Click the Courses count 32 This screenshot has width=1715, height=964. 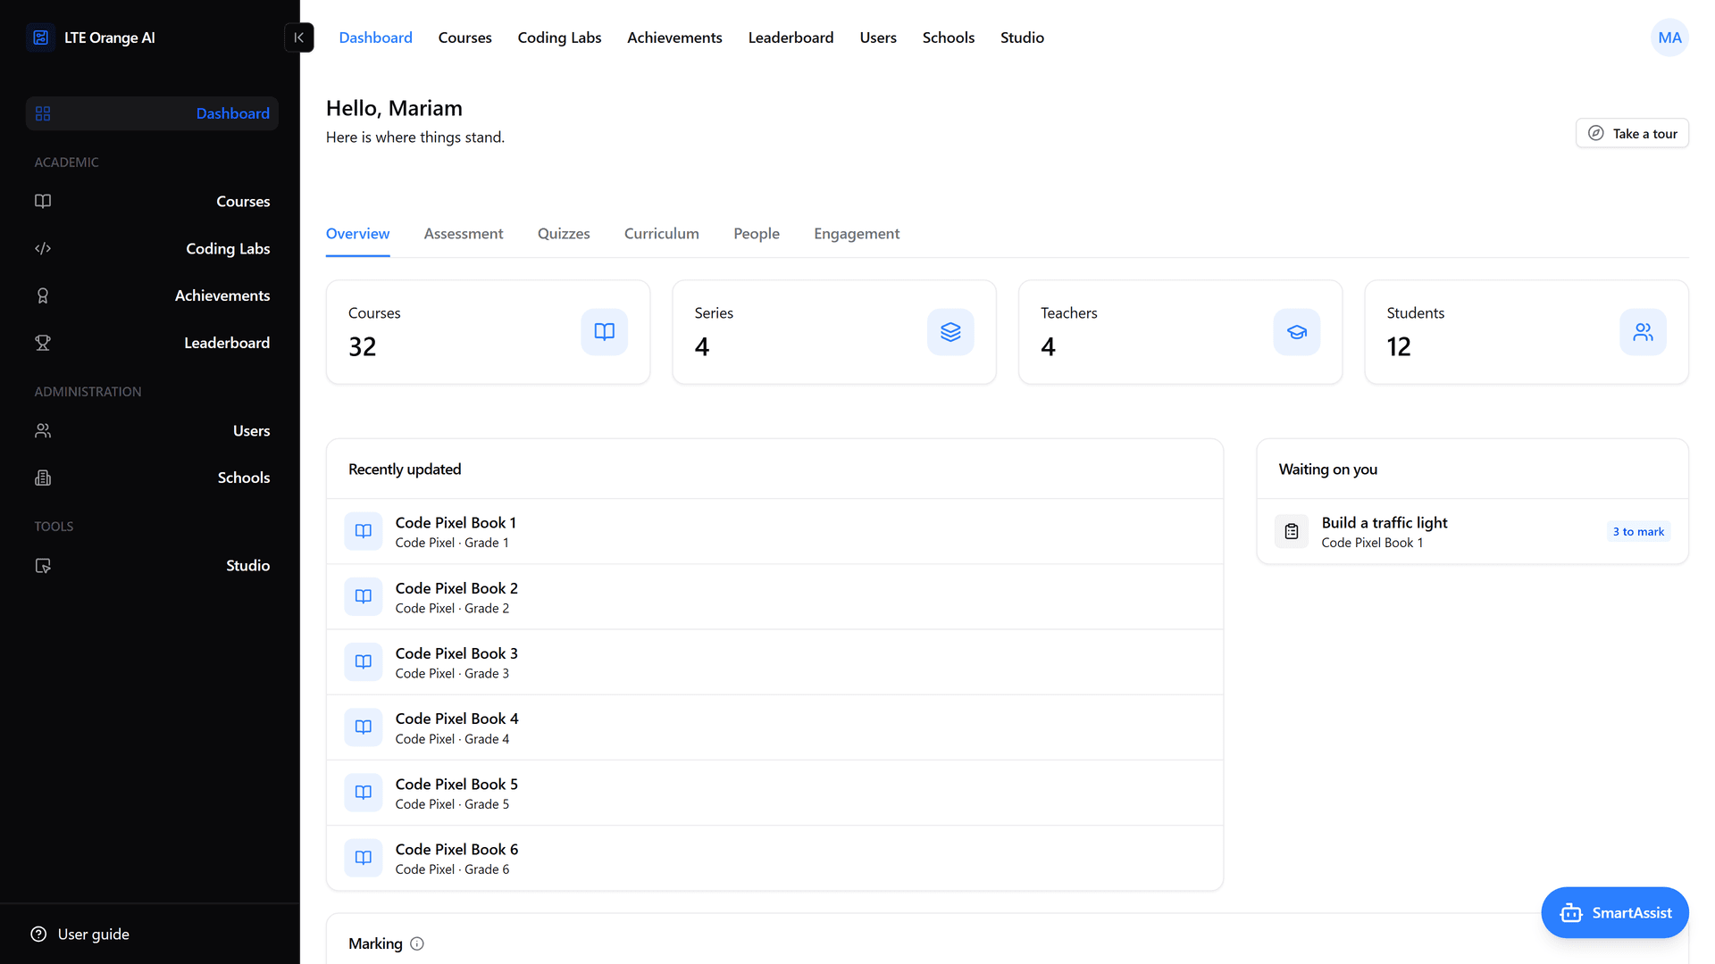point(362,346)
